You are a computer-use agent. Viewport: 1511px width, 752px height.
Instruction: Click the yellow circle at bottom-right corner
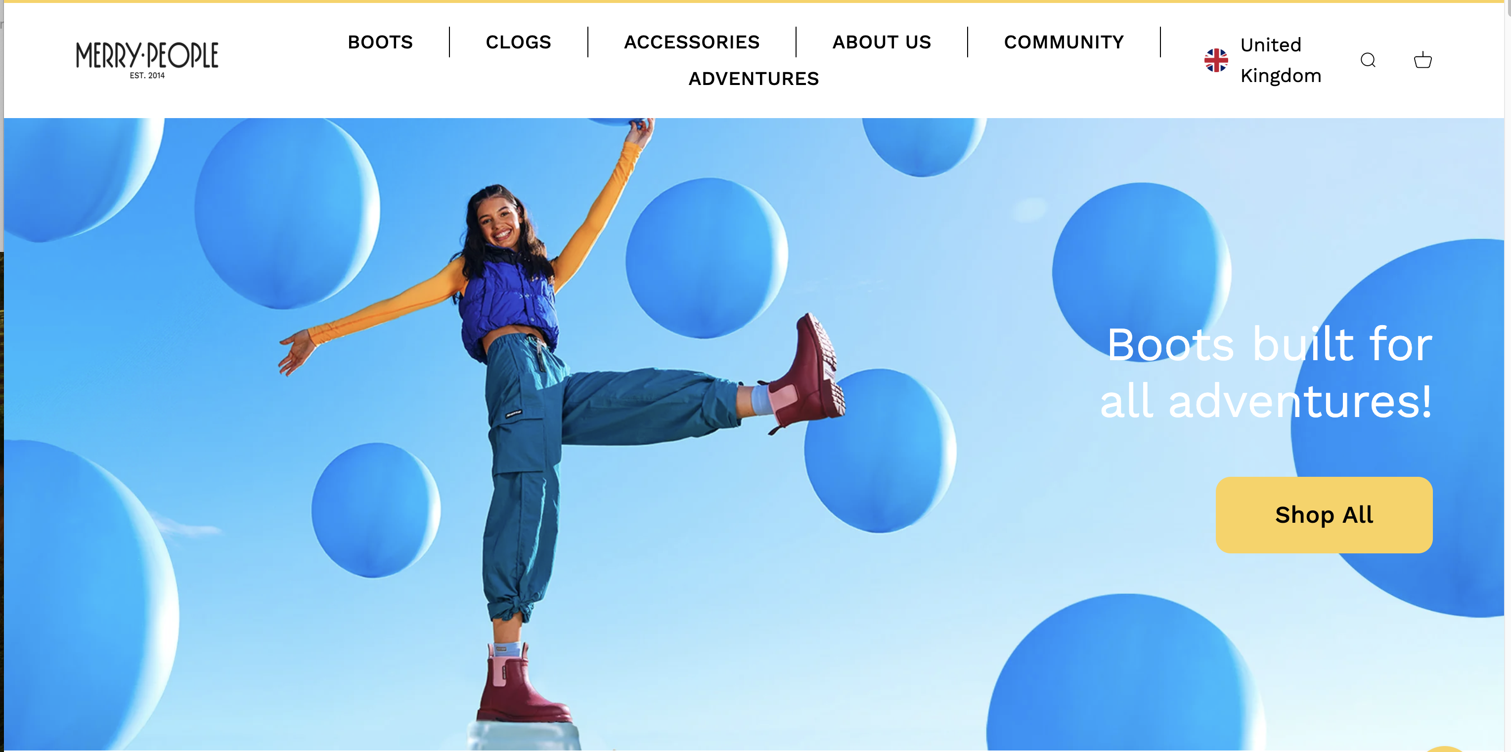tap(1446, 749)
